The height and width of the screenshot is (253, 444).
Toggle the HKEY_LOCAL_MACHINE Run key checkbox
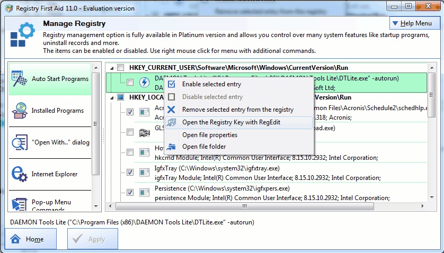click(x=121, y=97)
